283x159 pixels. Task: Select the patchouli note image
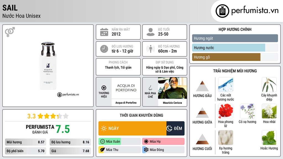tap(269, 137)
